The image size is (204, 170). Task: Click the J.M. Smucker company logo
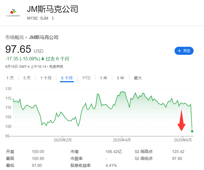tap(13, 12)
